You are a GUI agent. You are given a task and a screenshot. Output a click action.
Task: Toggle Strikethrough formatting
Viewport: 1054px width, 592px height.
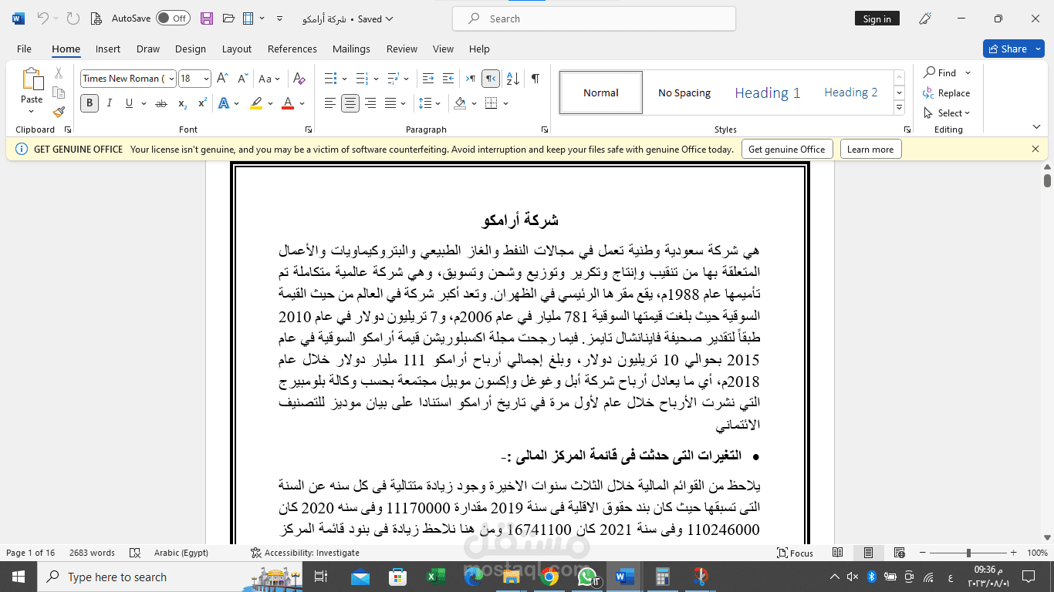pyautogui.click(x=160, y=103)
